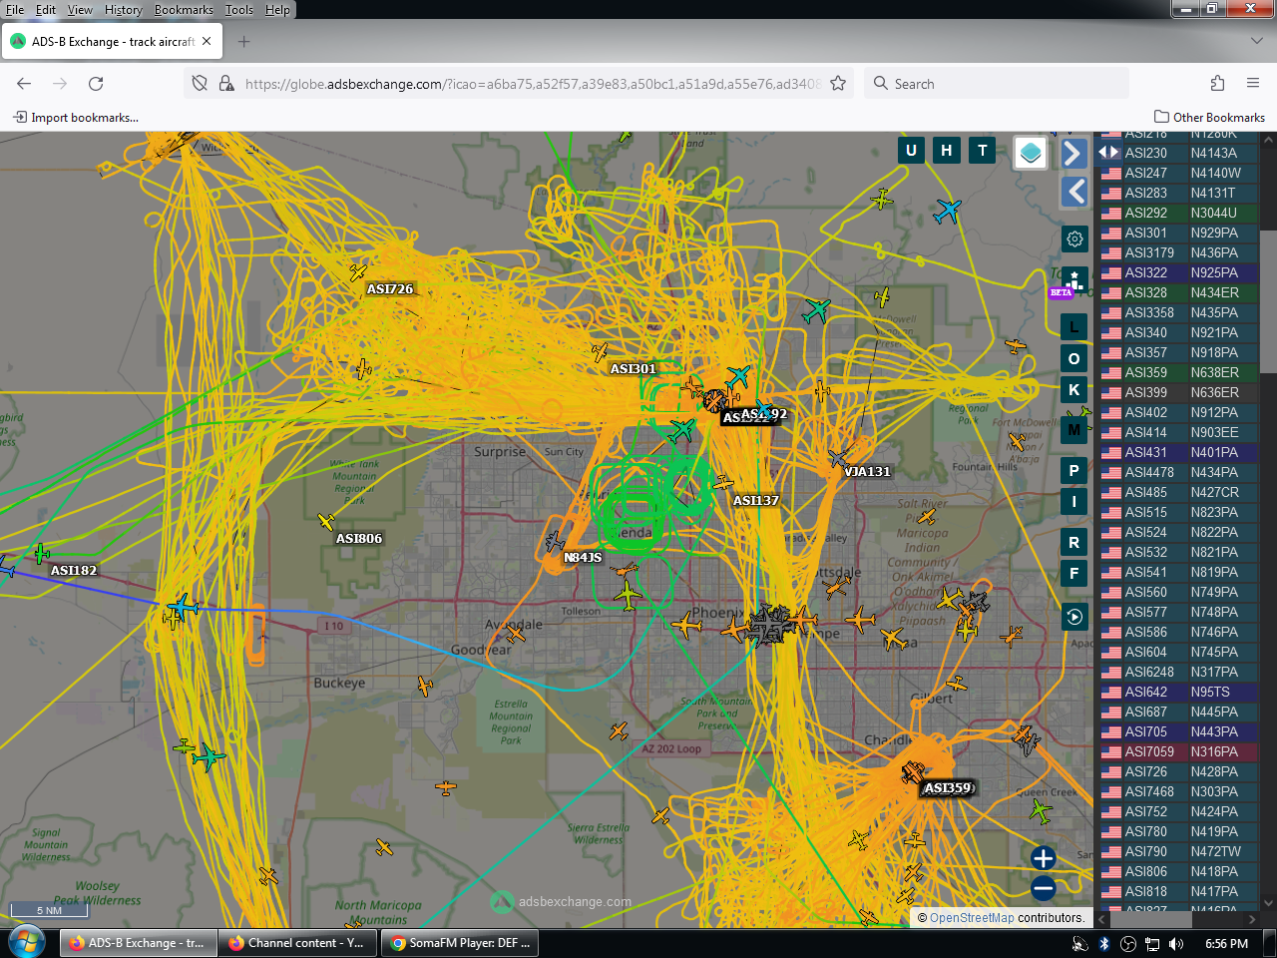This screenshot has width=1277, height=958.
Task: Toggle the P map option
Action: click(x=1074, y=471)
